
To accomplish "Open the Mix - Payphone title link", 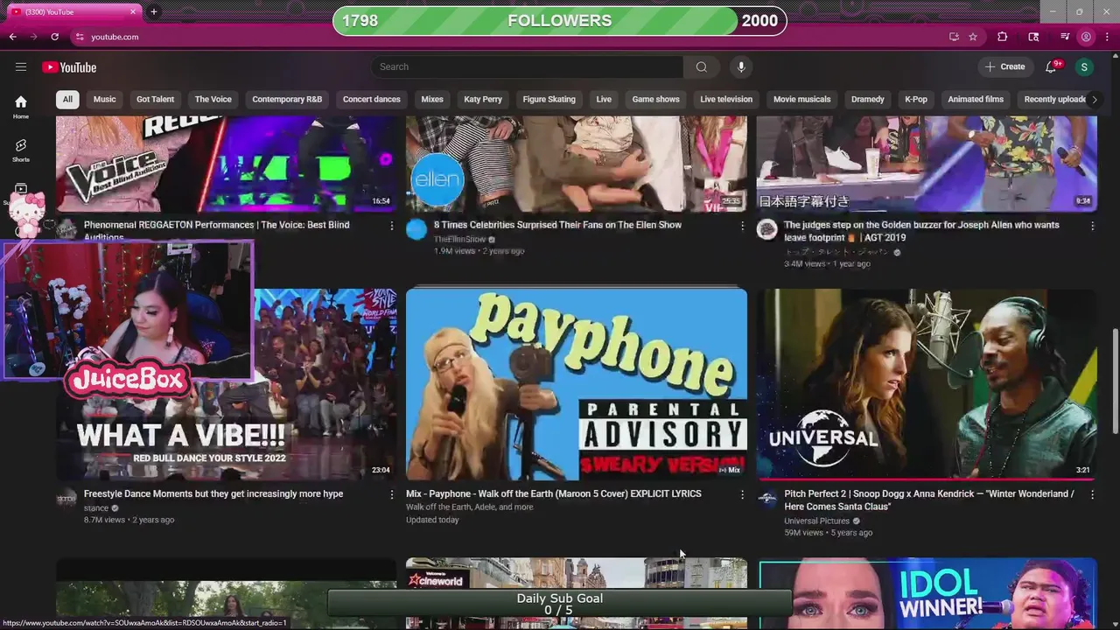I will pyautogui.click(x=554, y=493).
